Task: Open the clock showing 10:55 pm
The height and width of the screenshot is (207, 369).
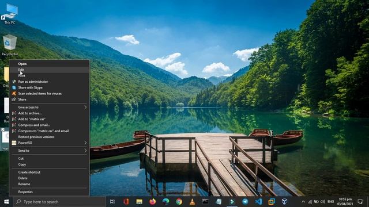Action: 345,202
